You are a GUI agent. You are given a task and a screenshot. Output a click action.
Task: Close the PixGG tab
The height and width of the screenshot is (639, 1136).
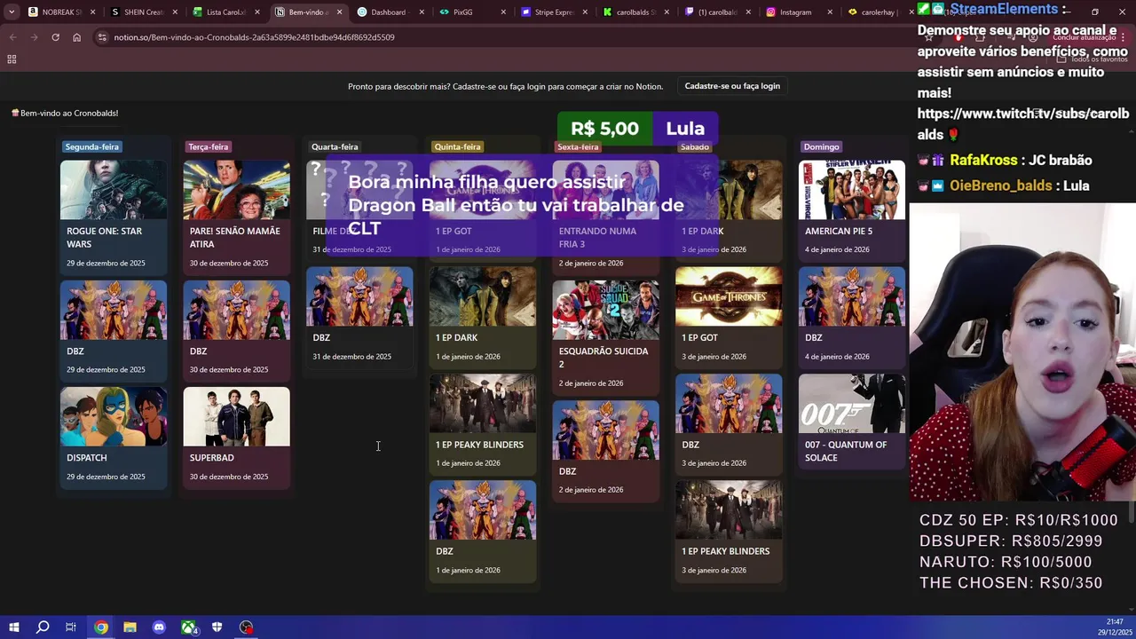point(503,12)
